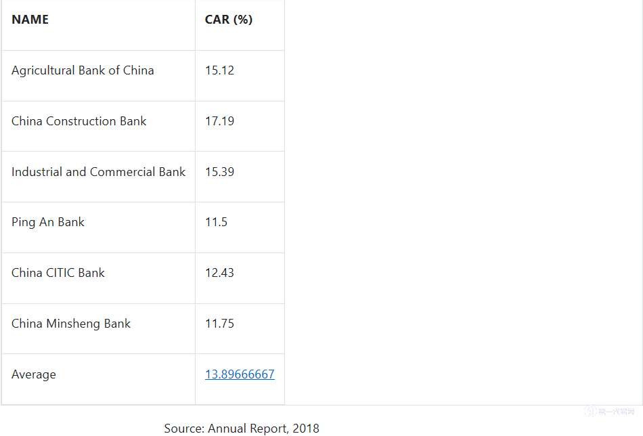Select the China Construction Bank cell
This screenshot has height=436, width=643.
(x=79, y=121)
